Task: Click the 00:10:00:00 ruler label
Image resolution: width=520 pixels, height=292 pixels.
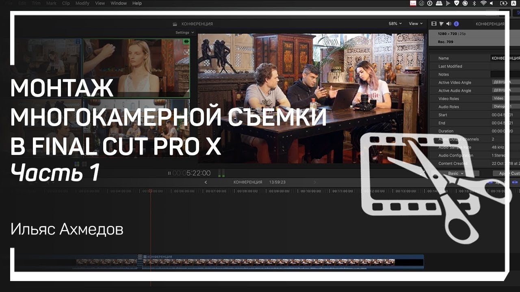Action: click(x=310, y=191)
